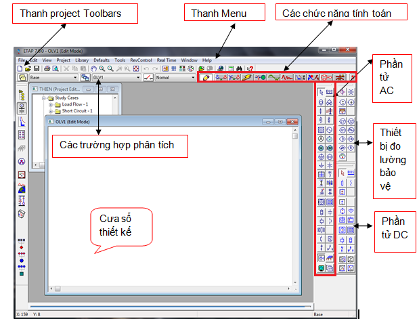Click the Configuration Manager switch icon
419x323 pixels.
(x=148, y=78)
